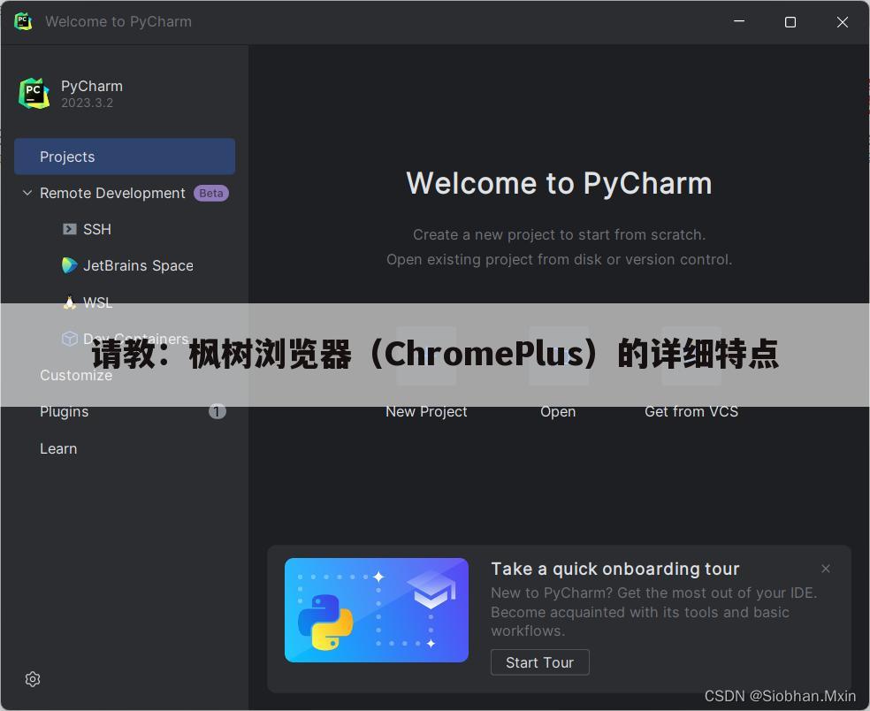
Task: Click the 'Take a quick onboarding tour' title
Action: pos(615,569)
